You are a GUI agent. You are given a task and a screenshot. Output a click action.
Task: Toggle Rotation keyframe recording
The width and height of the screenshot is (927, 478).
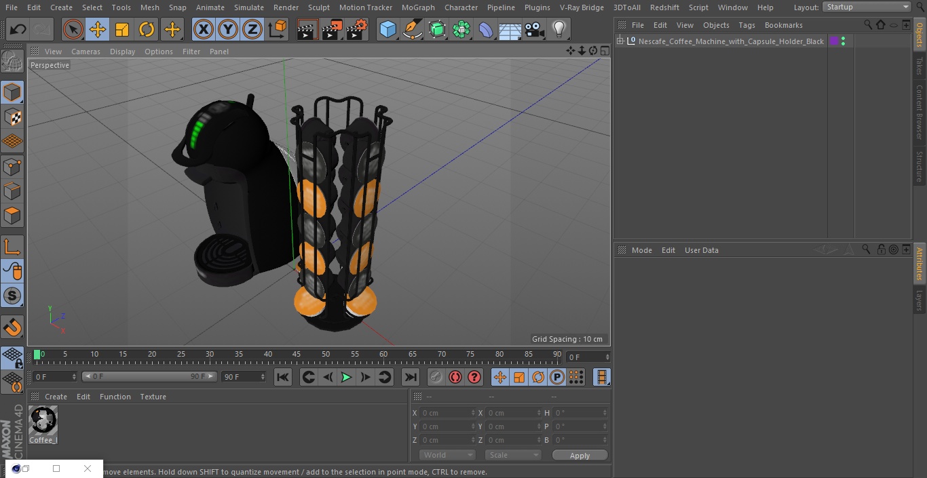[538, 377]
